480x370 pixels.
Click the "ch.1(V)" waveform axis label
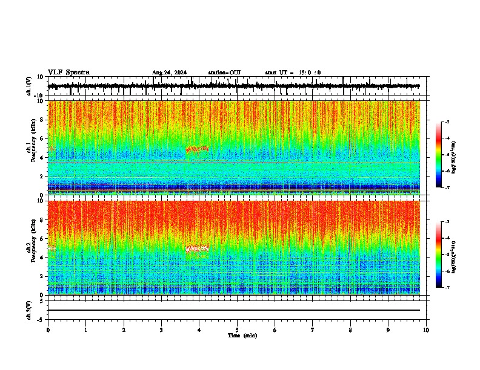pos(29,86)
